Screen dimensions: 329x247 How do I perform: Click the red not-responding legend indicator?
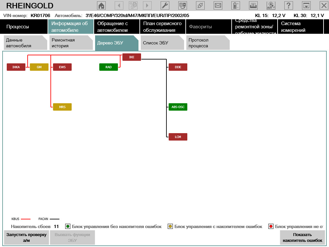271,226
